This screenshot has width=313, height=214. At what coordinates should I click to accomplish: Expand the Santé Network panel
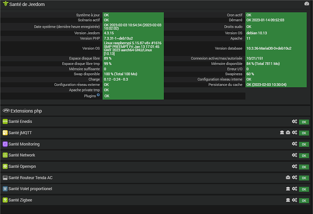pos(21,155)
